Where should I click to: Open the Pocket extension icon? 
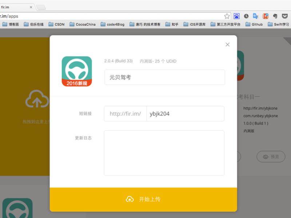point(285,16)
